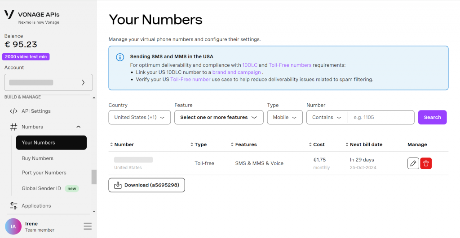Viewport: 460px width, 238px height.
Task: Open API Settings in the sidebar
Action: pyautogui.click(x=36, y=111)
